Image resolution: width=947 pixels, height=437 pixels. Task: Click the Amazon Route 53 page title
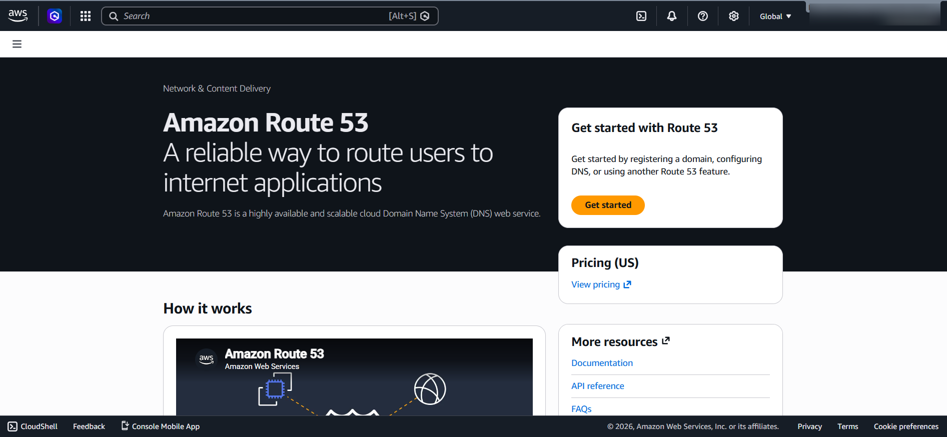point(266,122)
